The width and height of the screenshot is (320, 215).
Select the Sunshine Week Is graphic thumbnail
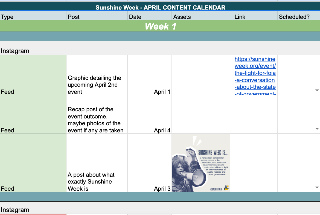[201, 163]
